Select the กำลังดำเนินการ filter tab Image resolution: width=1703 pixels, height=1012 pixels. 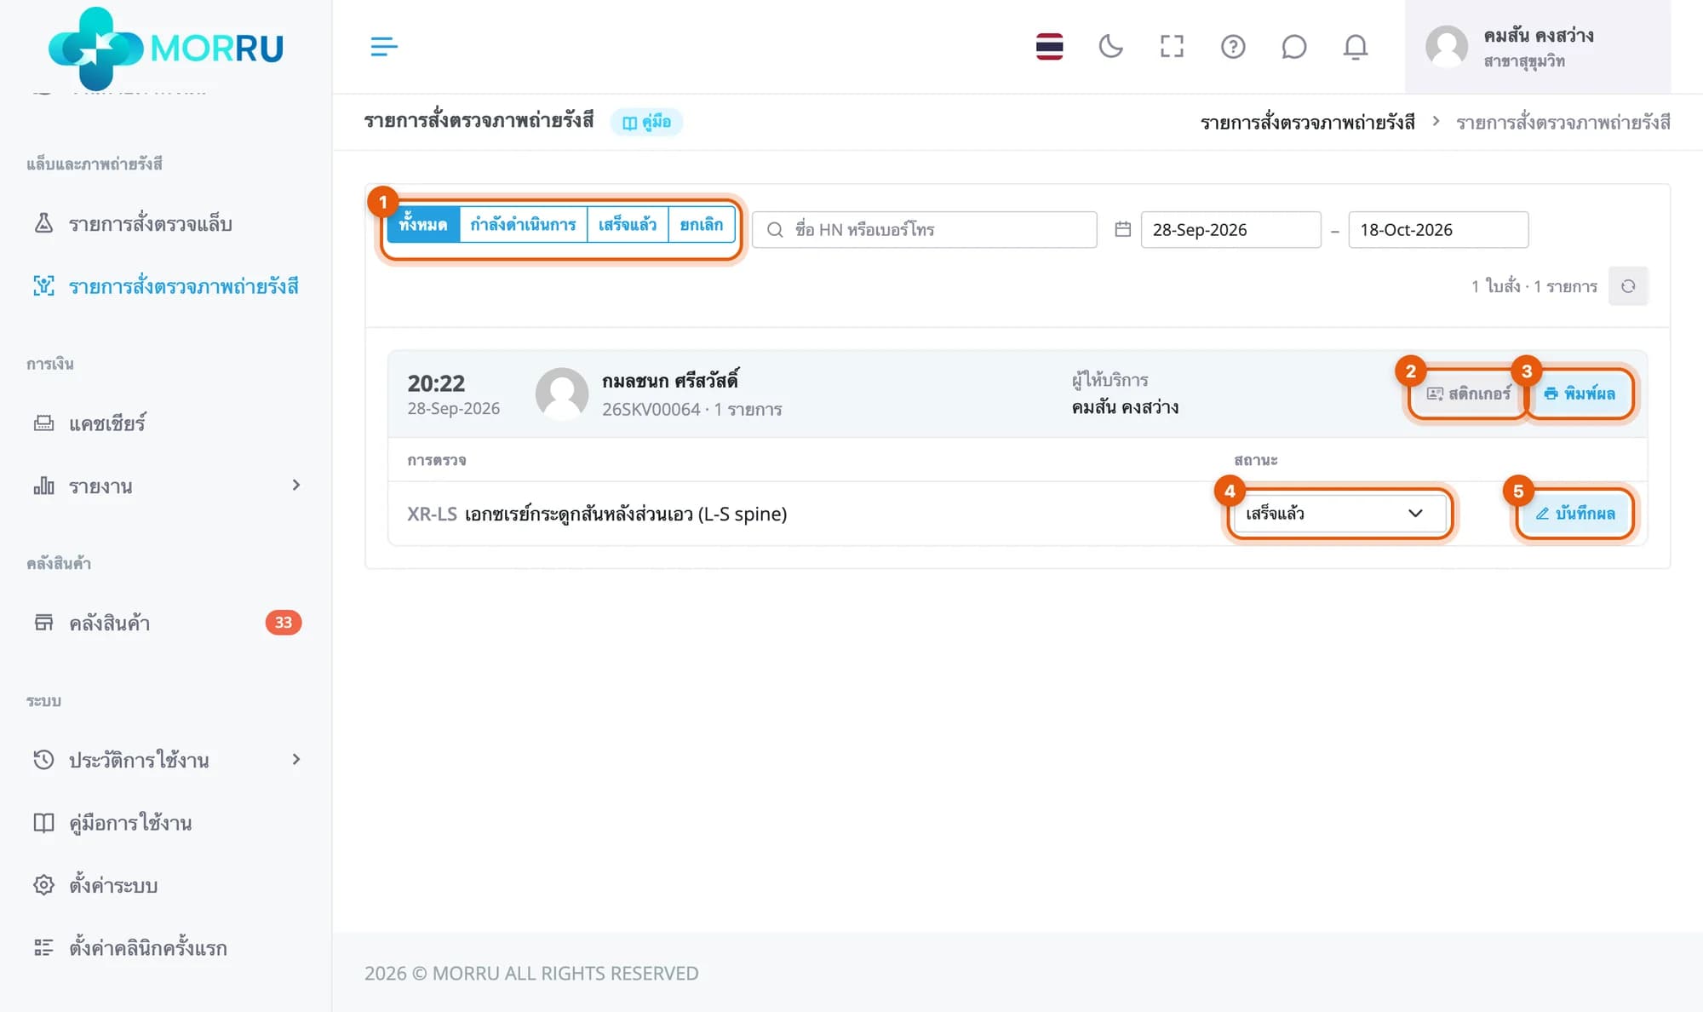523,225
